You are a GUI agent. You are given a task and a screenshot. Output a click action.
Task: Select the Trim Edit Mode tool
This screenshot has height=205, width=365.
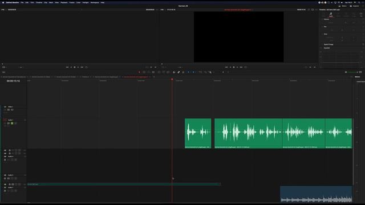pos(144,72)
